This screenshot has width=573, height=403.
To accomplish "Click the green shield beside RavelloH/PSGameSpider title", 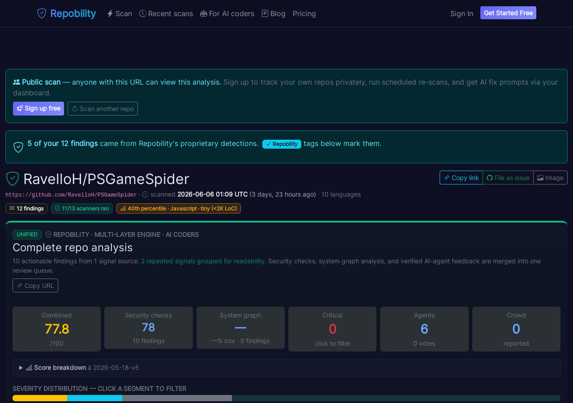I will pyautogui.click(x=13, y=179).
